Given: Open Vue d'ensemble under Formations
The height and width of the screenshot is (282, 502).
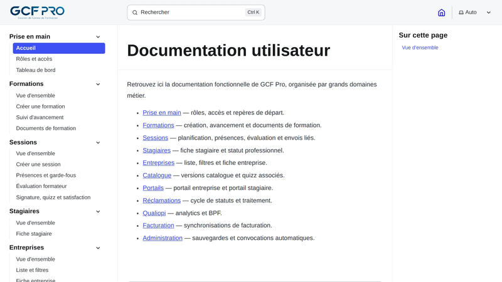Looking at the screenshot, I should pos(36,96).
